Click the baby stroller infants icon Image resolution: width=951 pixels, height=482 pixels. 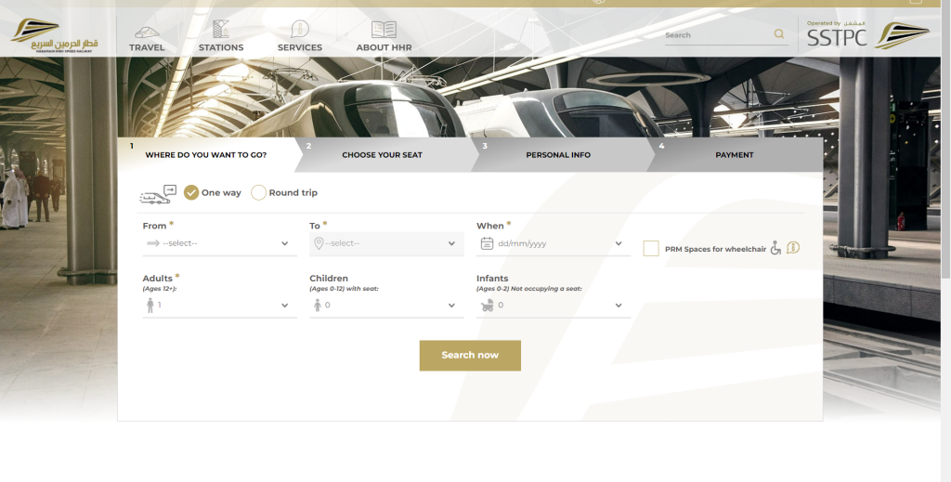487,306
